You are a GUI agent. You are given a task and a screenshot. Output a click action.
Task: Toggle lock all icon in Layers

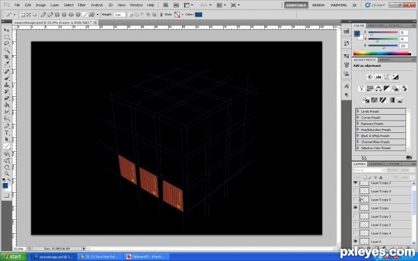380,177
